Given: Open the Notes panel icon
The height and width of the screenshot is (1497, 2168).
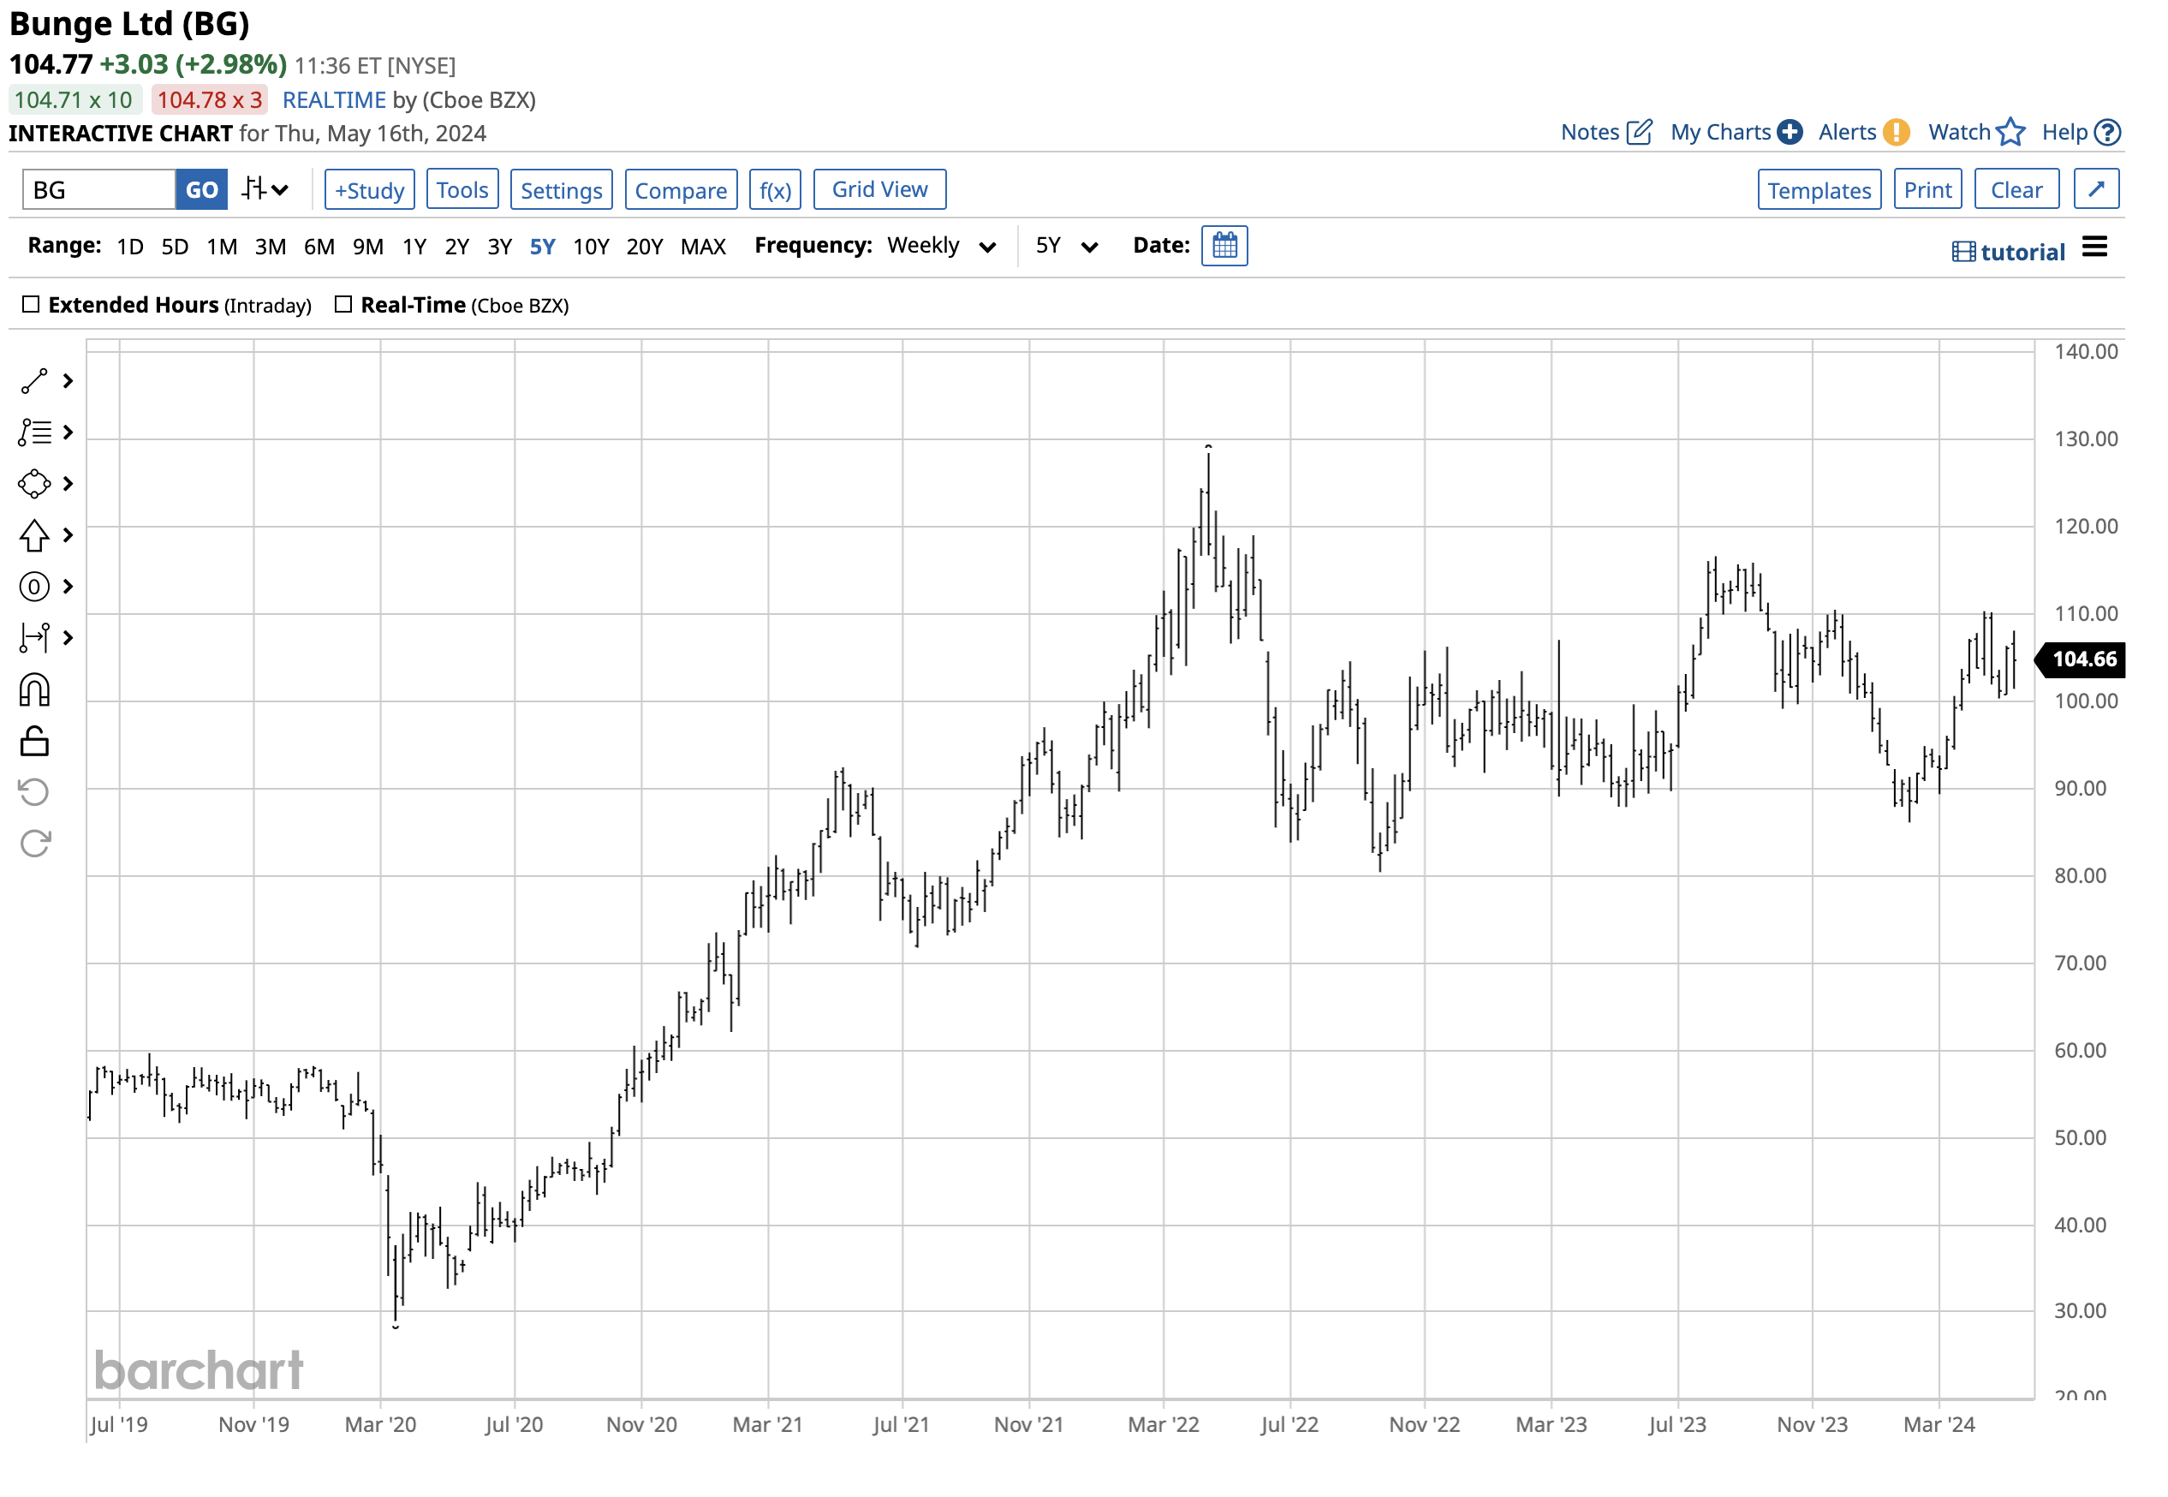Looking at the screenshot, I should (1639, 132).
